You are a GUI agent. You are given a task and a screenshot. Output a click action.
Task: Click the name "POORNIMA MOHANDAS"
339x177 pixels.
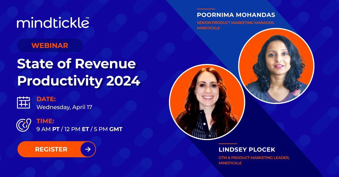(x=236, y=15)
